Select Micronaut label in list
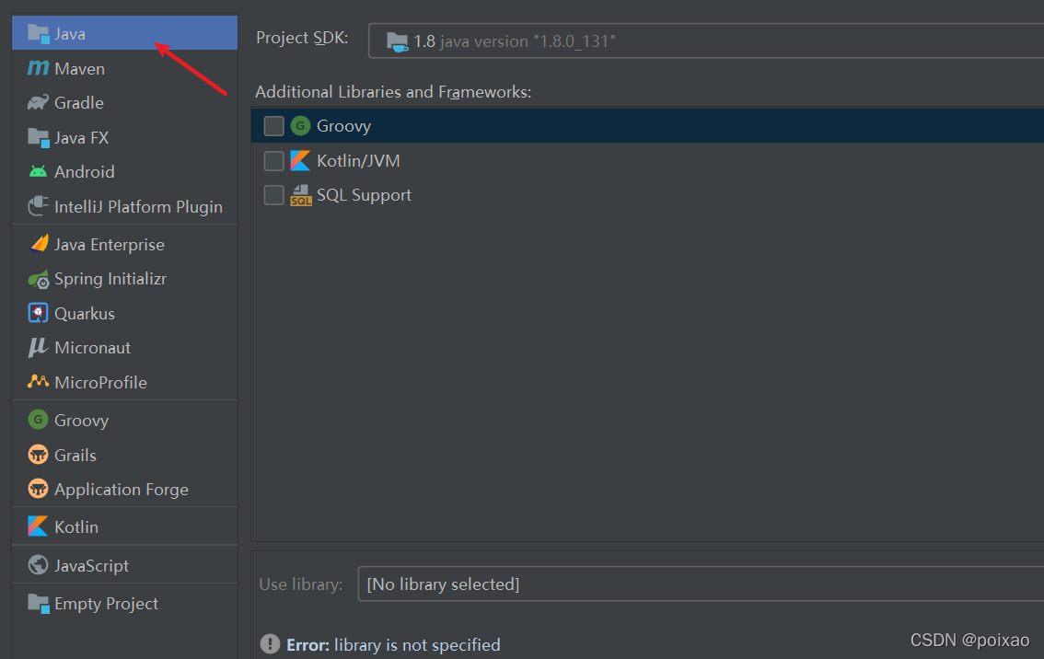This screenshot has height=659, width=1044. pos(93,348)
